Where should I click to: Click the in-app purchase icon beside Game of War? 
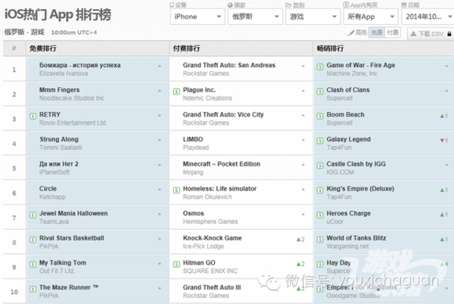[320, 67]
